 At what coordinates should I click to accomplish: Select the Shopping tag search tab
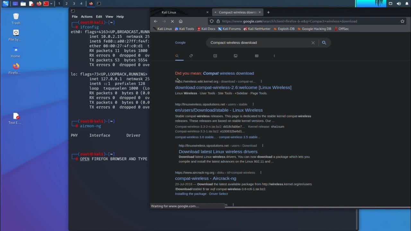(x=191, y=56)
